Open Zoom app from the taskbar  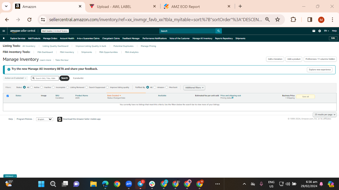(129, 184)
